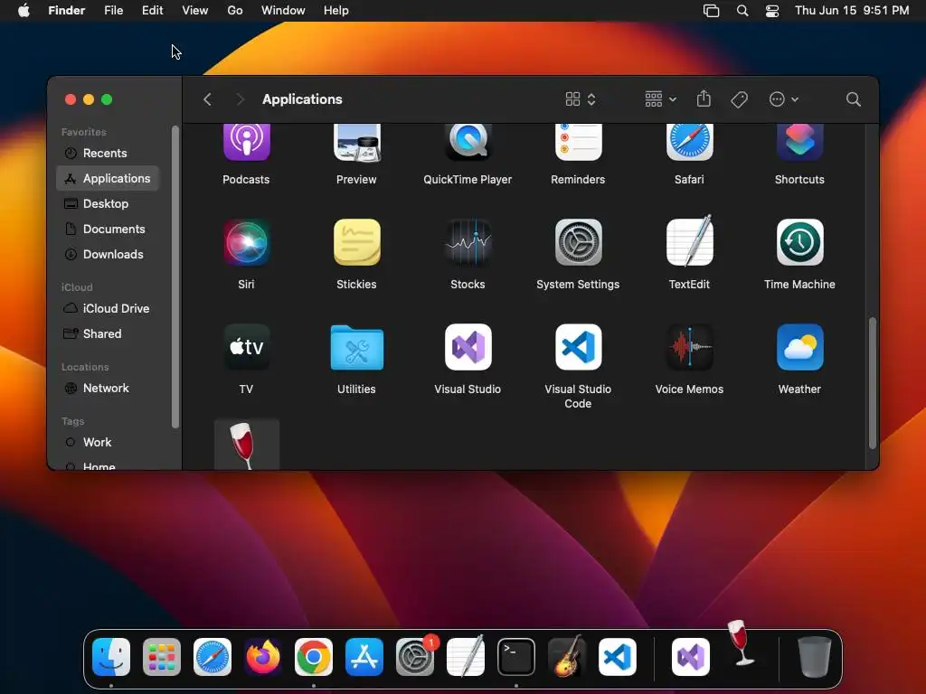The width and height of the screenshot is (926, 694).
Task: Open the Apple menu
Action: click(x=24, y=11)
